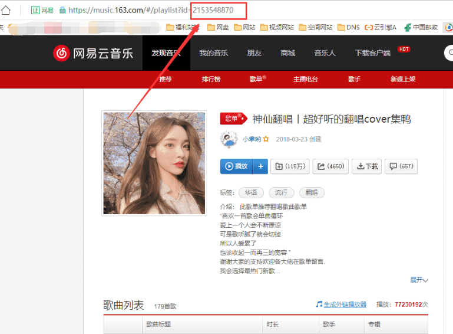This screenshot has width=453, height=334.
Task: Add playlist to queue with plus button
Action: coord(260,166)
